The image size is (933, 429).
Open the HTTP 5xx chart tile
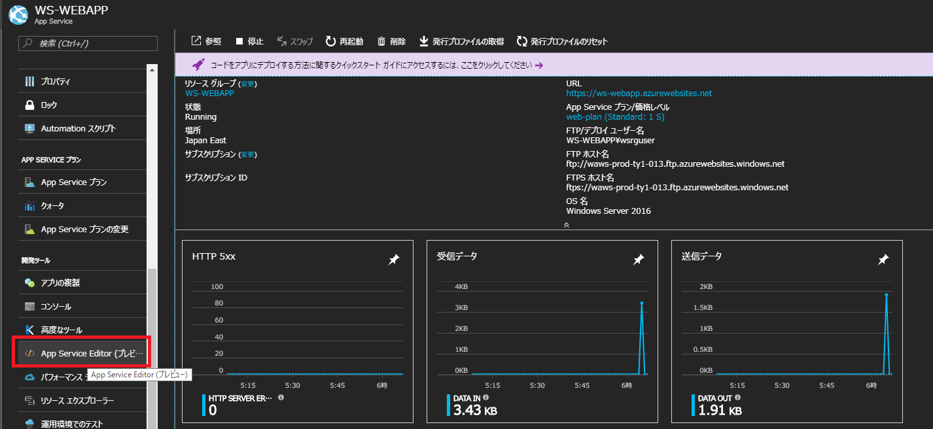pos(298,332)
